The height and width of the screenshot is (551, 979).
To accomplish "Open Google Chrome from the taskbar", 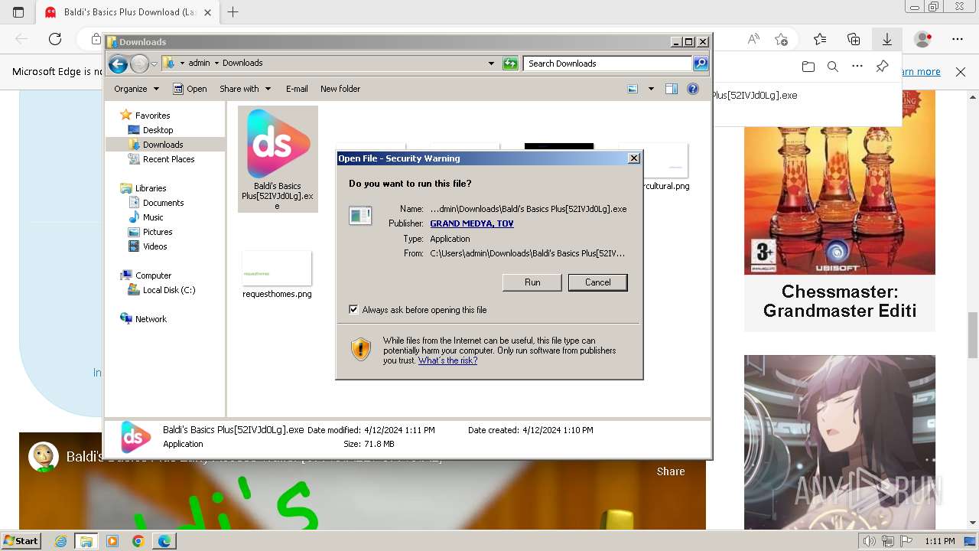I will (138, 541).
